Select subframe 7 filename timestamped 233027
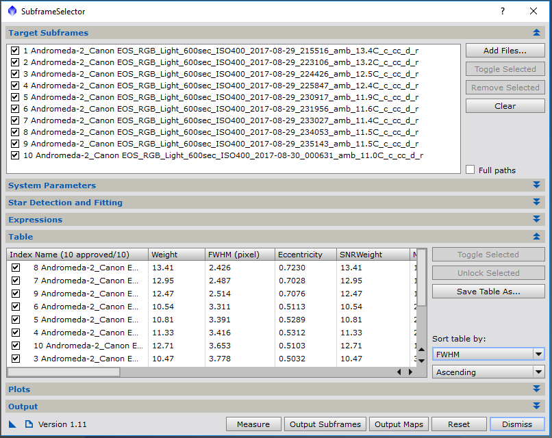This screenshot has height=438, width=552. (221, 120)
